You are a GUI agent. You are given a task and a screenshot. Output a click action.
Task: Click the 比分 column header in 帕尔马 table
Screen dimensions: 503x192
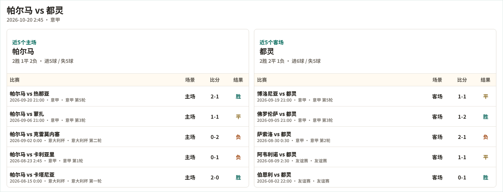pyautogui.click(x=215, y=80)
